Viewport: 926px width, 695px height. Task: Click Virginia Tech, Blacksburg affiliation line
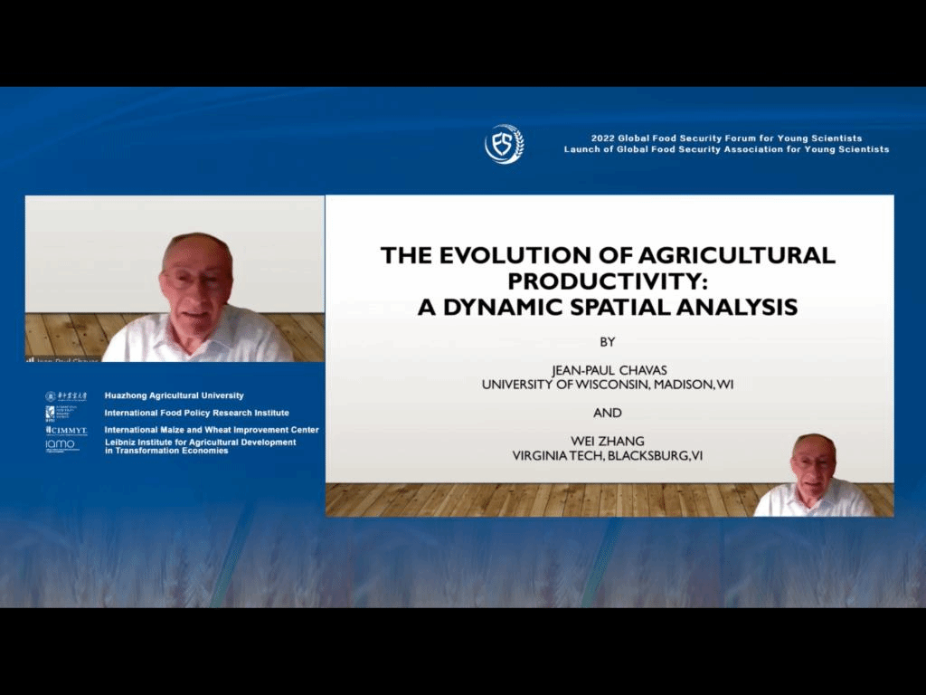pyautogui.click(x=607, y=455)
